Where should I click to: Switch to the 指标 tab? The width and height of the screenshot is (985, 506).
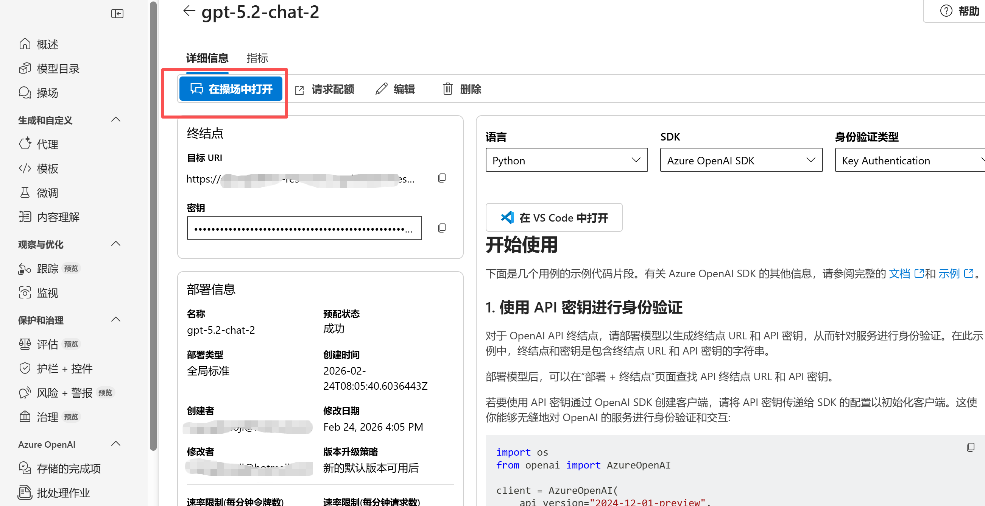(257, 58)
